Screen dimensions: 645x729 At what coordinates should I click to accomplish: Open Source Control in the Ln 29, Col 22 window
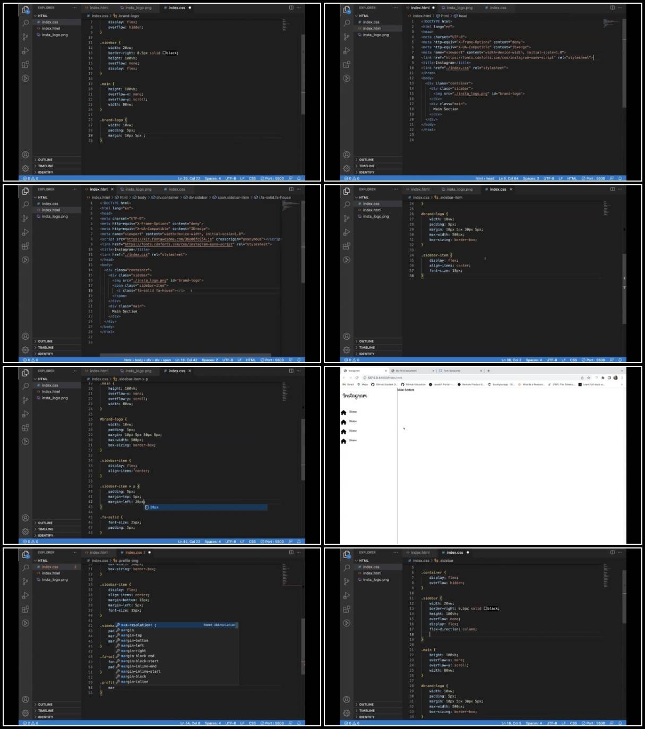click(x=25, y=37)
